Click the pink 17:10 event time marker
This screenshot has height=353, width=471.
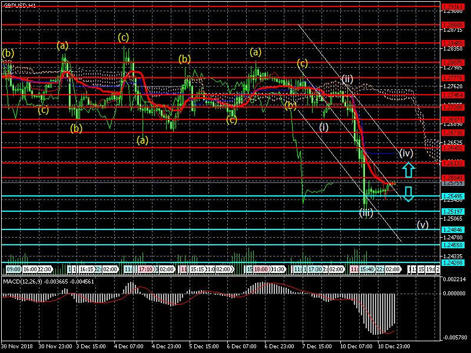point(147,269)
